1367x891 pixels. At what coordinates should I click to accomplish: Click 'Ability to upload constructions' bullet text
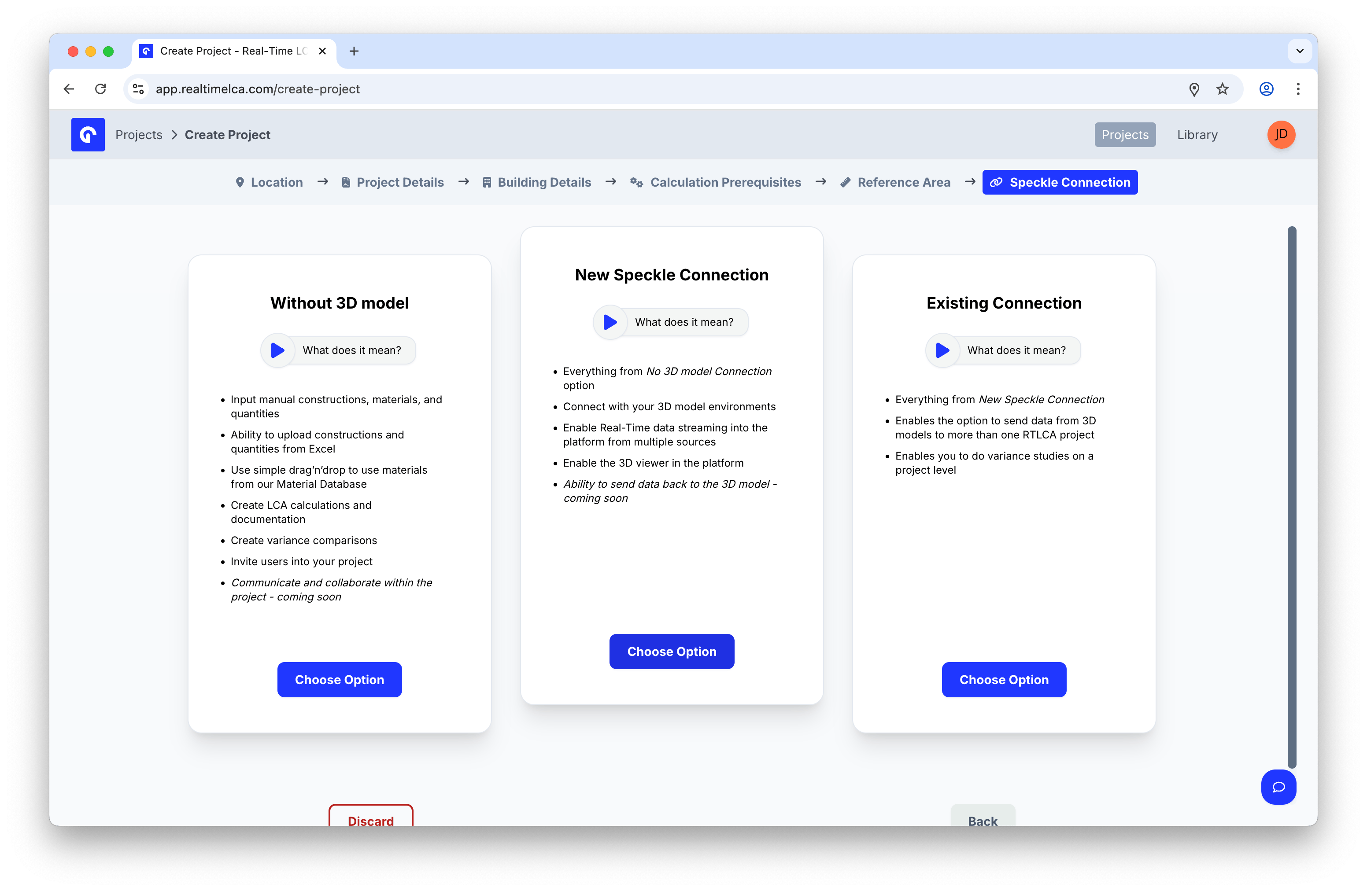click(x=318, y=442)
